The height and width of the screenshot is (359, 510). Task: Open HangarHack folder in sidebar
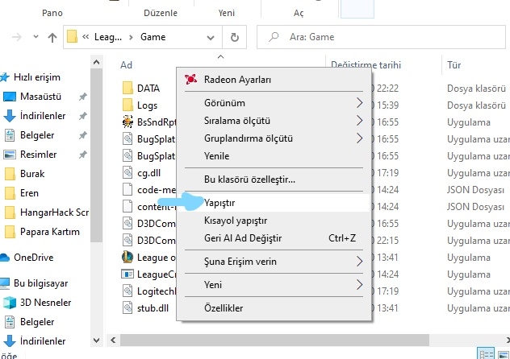(x=47, y=213)
